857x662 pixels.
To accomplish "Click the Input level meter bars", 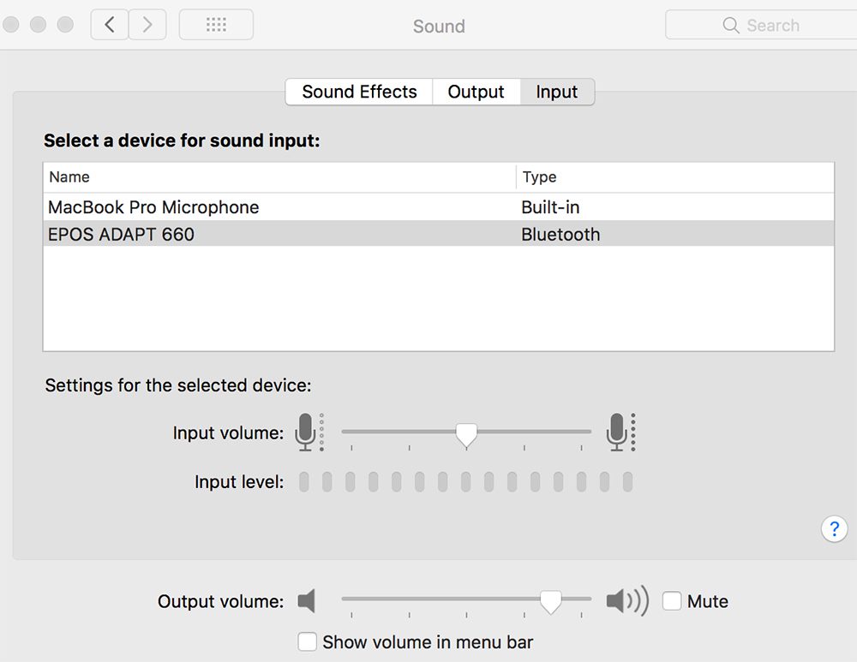I will [x=465, y=482].
